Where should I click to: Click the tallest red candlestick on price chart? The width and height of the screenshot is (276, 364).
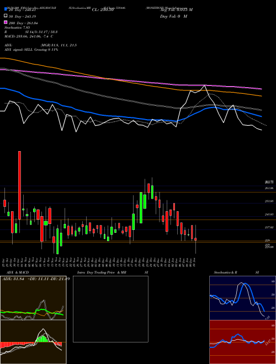point(19,185)
